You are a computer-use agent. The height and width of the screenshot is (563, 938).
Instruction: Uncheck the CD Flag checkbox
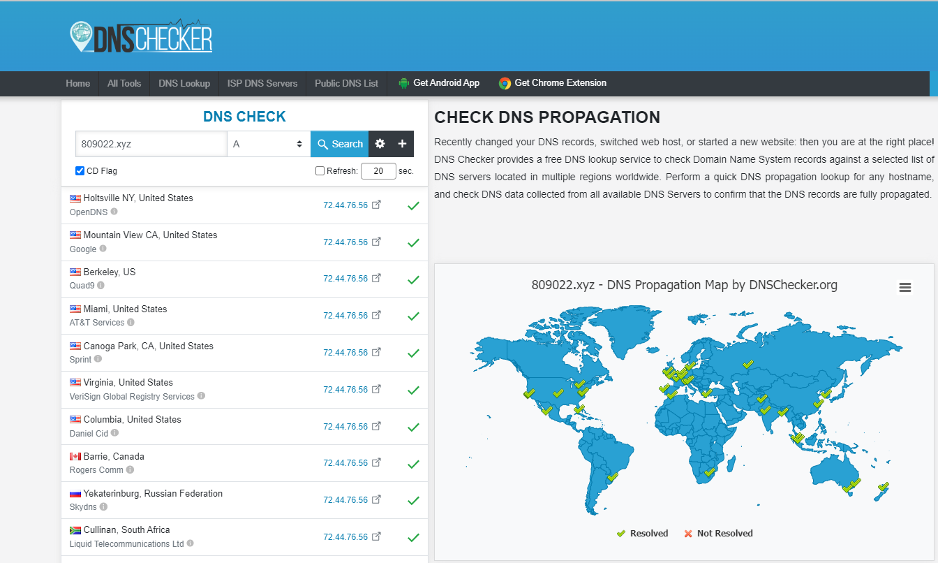pos(79,170)
